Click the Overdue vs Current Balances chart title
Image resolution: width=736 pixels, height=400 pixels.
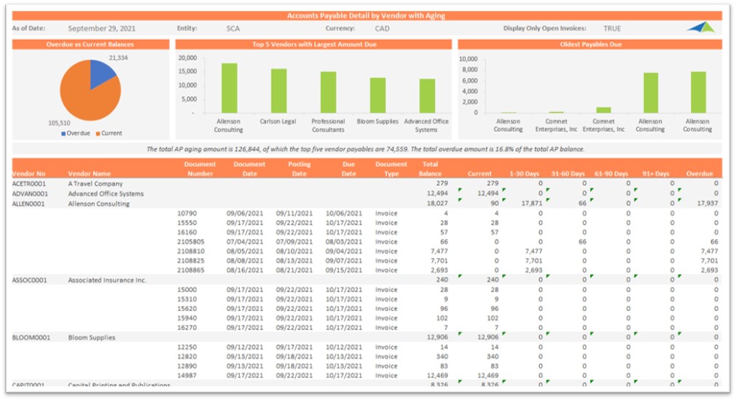[90, 44]
